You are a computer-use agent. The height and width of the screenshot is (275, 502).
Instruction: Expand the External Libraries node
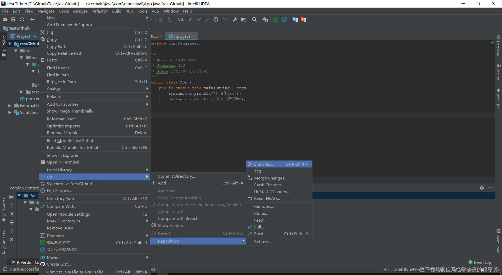click(x=10, y=105)
